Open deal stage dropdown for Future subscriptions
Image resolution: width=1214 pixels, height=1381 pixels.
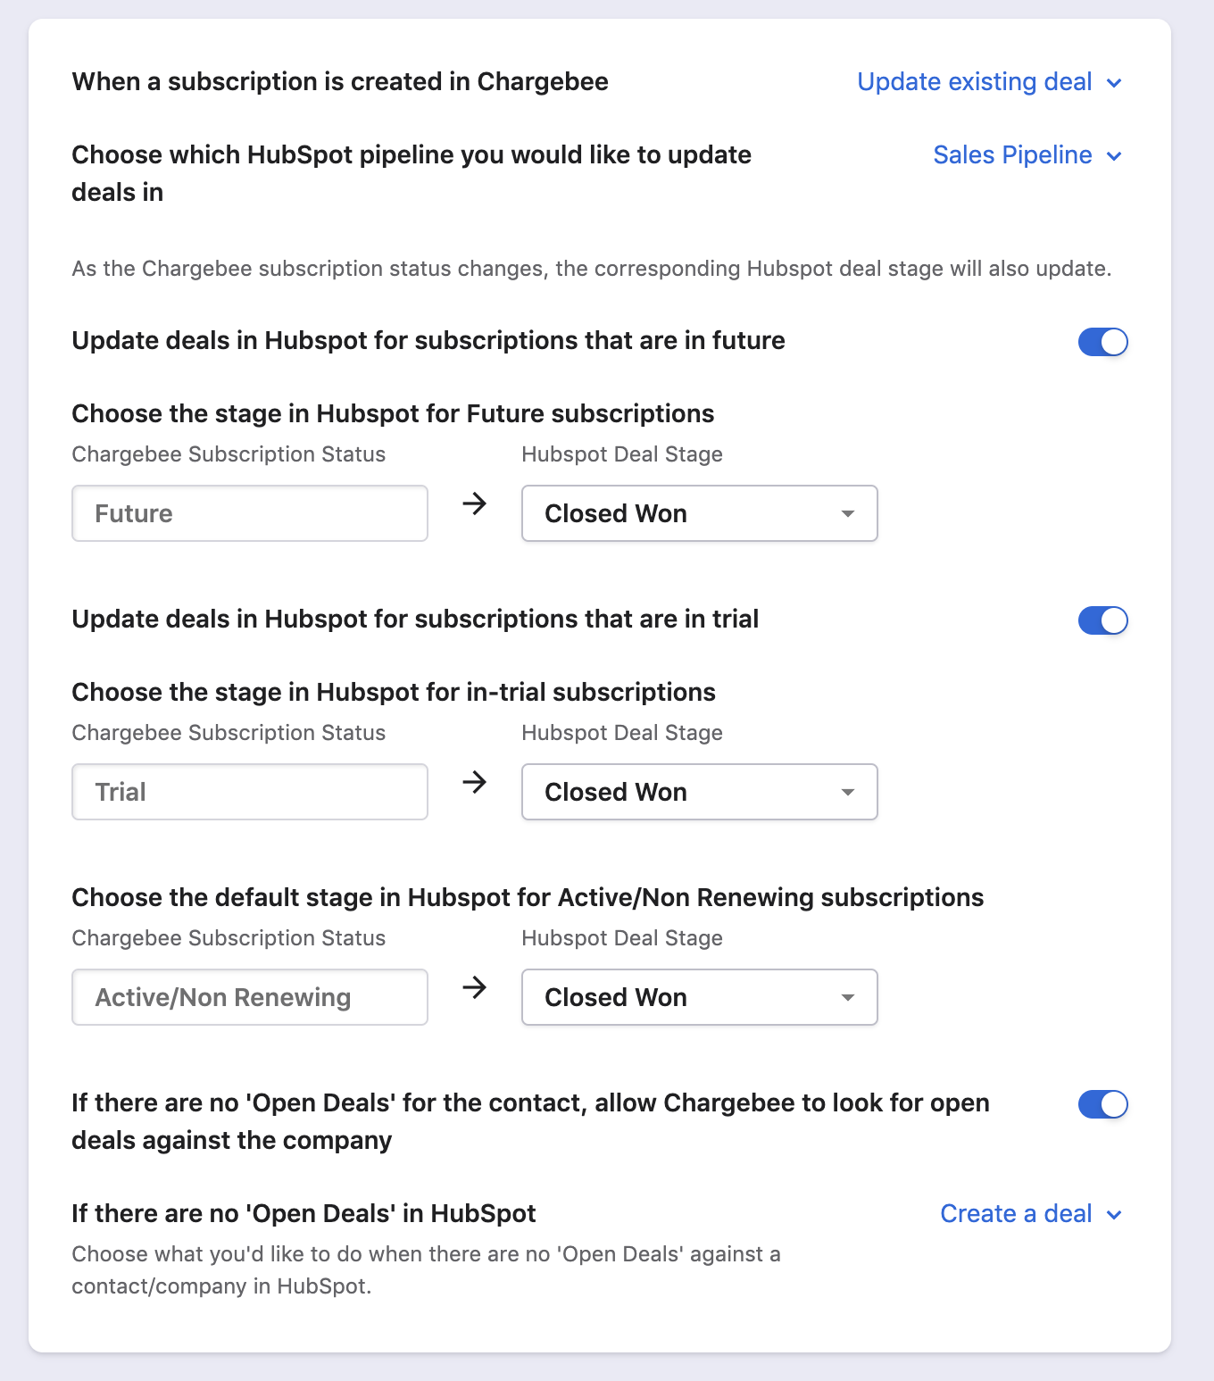(699, 513)
